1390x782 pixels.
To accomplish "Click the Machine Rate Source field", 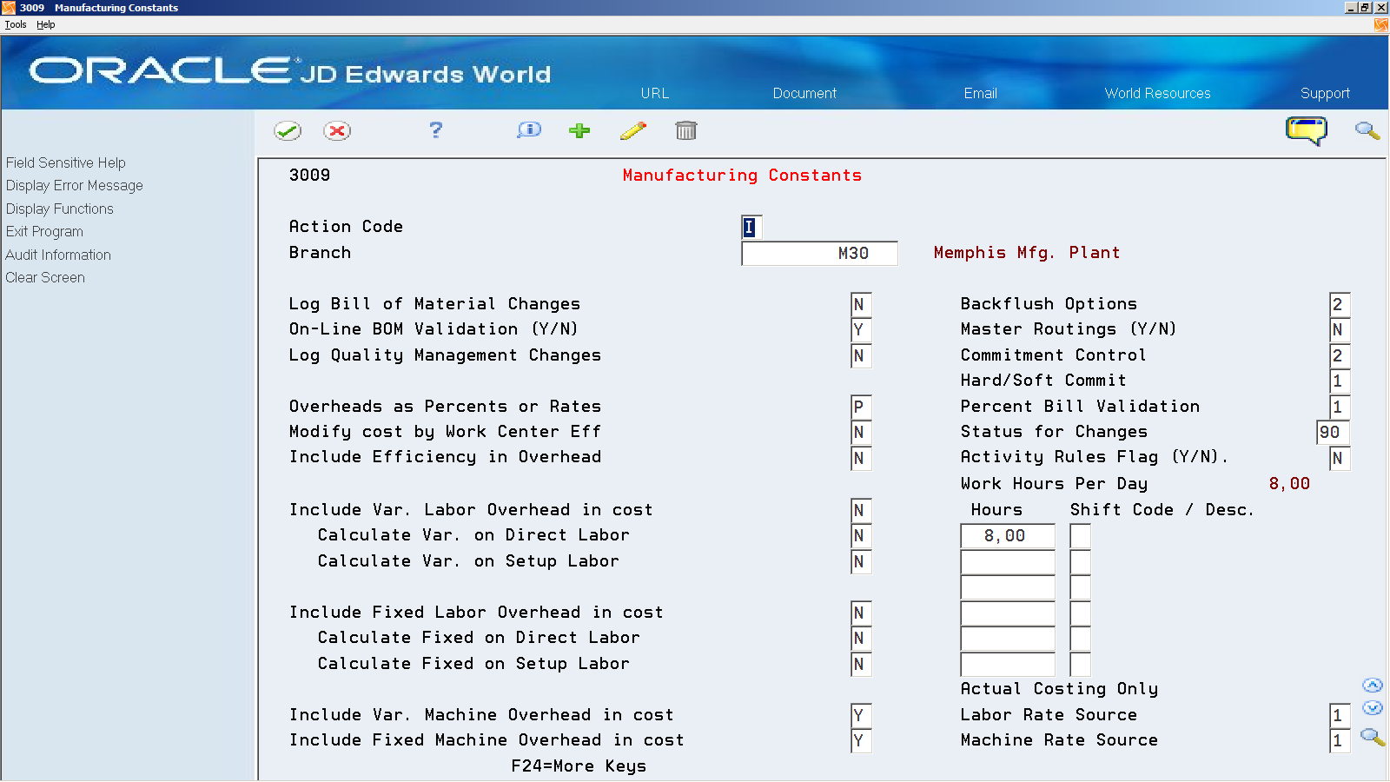I will pyautogui.click(x=1340, y=740).
